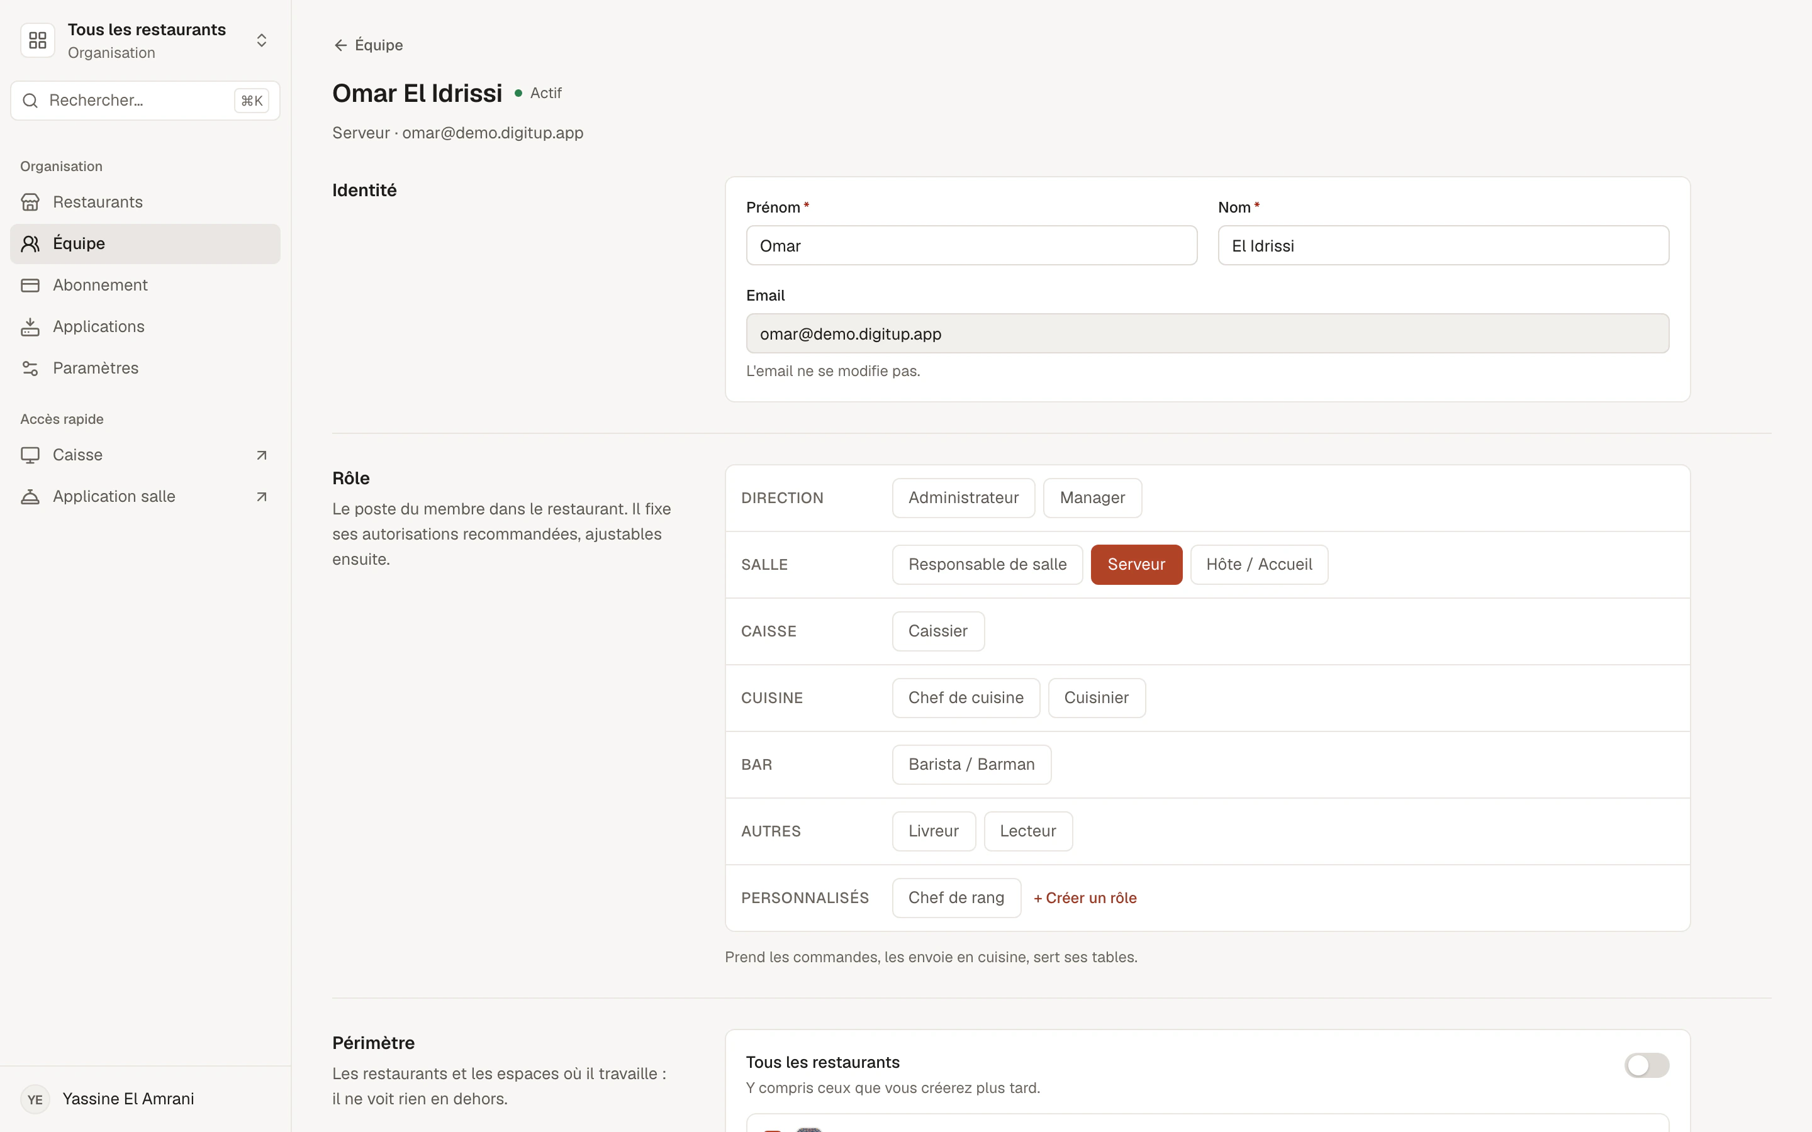Select the Livreur role

(933, 831)
